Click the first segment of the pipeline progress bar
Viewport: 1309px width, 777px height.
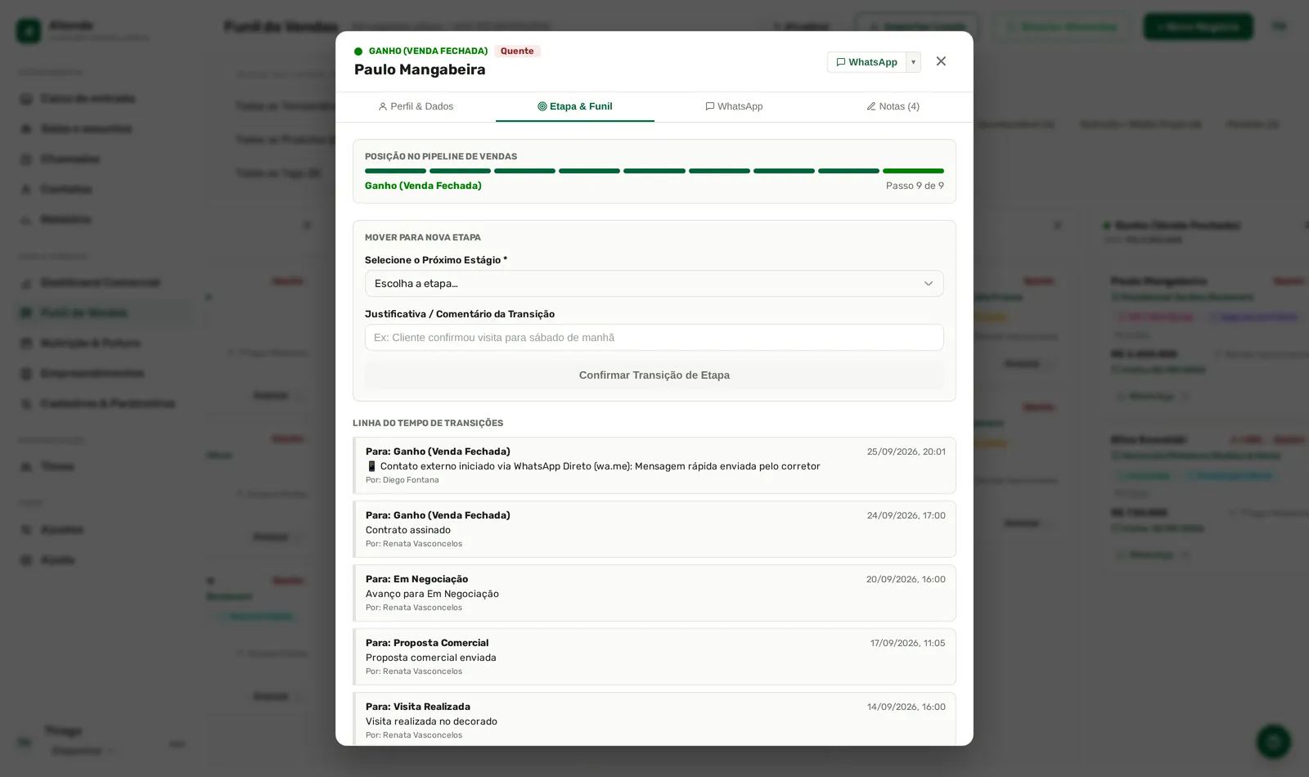[x=395, y=171]
